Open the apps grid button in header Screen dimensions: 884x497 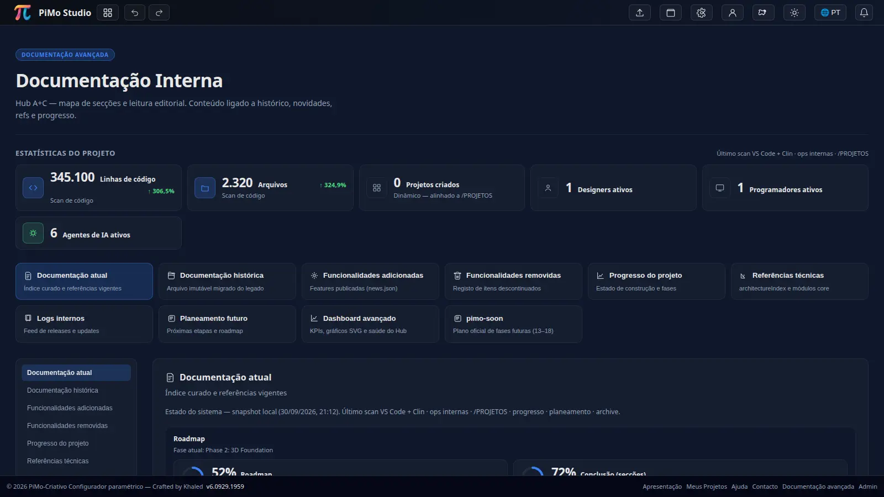point(108,13)
